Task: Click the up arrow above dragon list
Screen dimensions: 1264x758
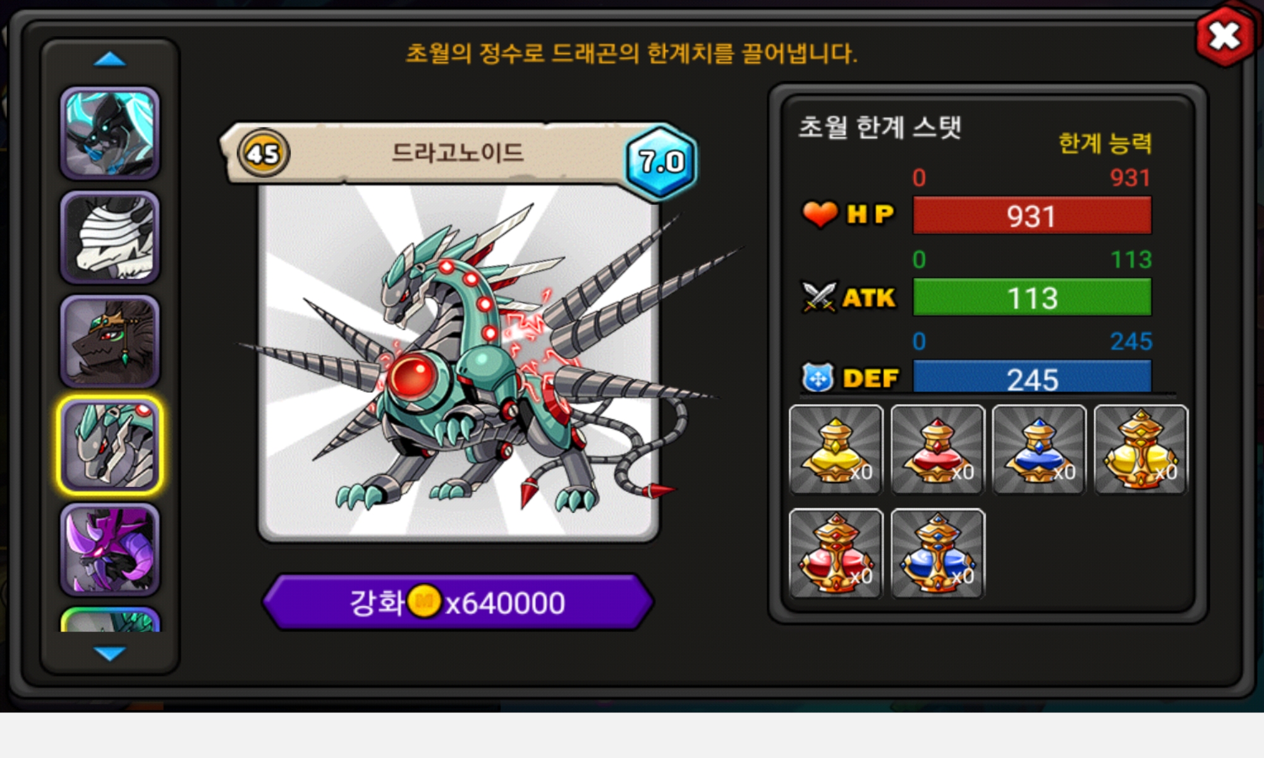Action: tap(110, 59)
